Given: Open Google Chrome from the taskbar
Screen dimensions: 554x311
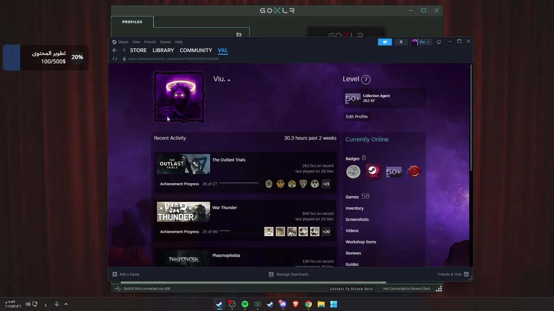Looking at the screenshot, I should click(308, 304).
